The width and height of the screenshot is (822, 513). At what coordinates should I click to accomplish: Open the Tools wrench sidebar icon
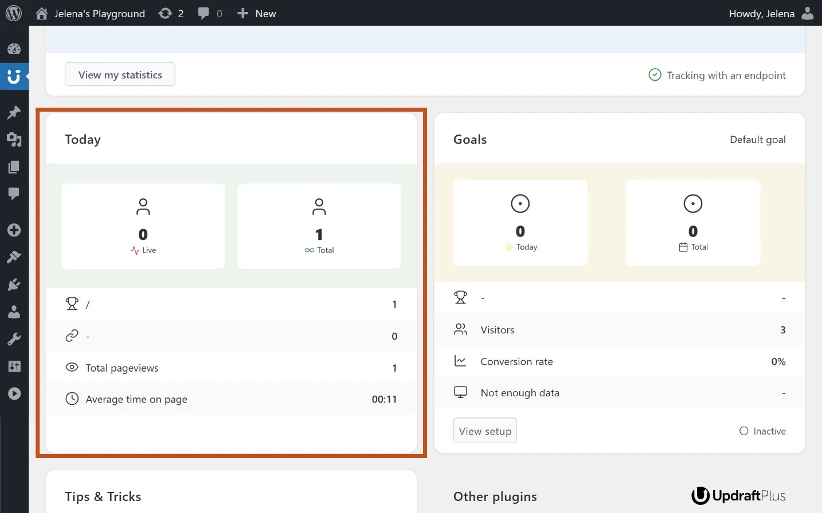click(14, 339)
